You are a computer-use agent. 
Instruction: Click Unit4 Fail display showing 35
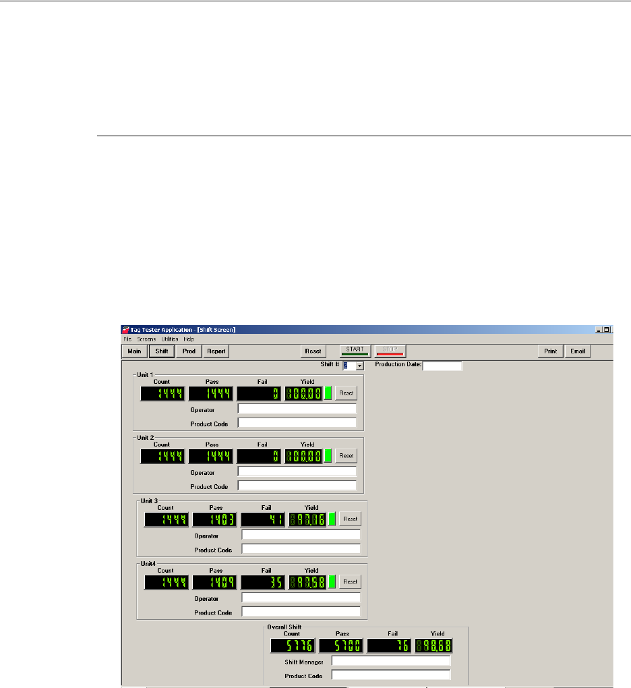pos(263,582)
